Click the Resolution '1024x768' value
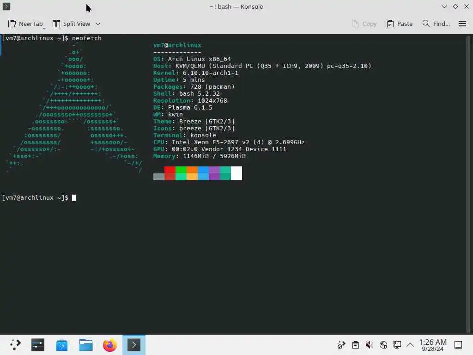This screenshot has width=473, height=355. point(212,100)
